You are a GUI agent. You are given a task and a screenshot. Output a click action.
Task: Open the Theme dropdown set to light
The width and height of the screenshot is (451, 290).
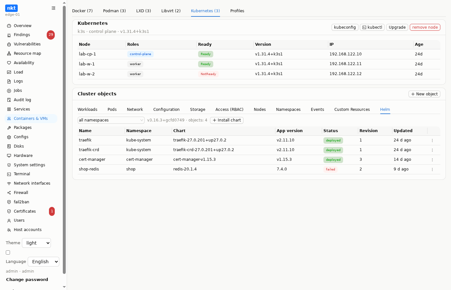[x=36, y=243]
